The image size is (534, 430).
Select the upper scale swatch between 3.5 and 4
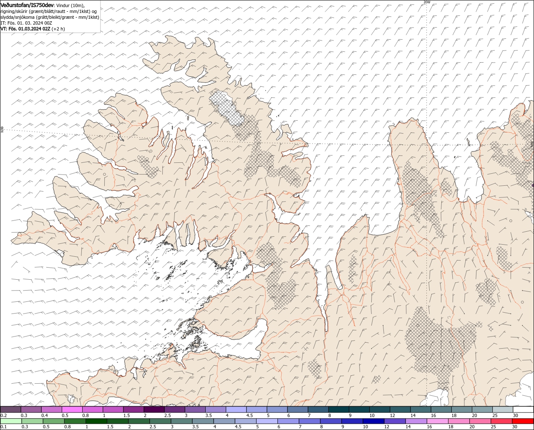[x=216, y=410]
